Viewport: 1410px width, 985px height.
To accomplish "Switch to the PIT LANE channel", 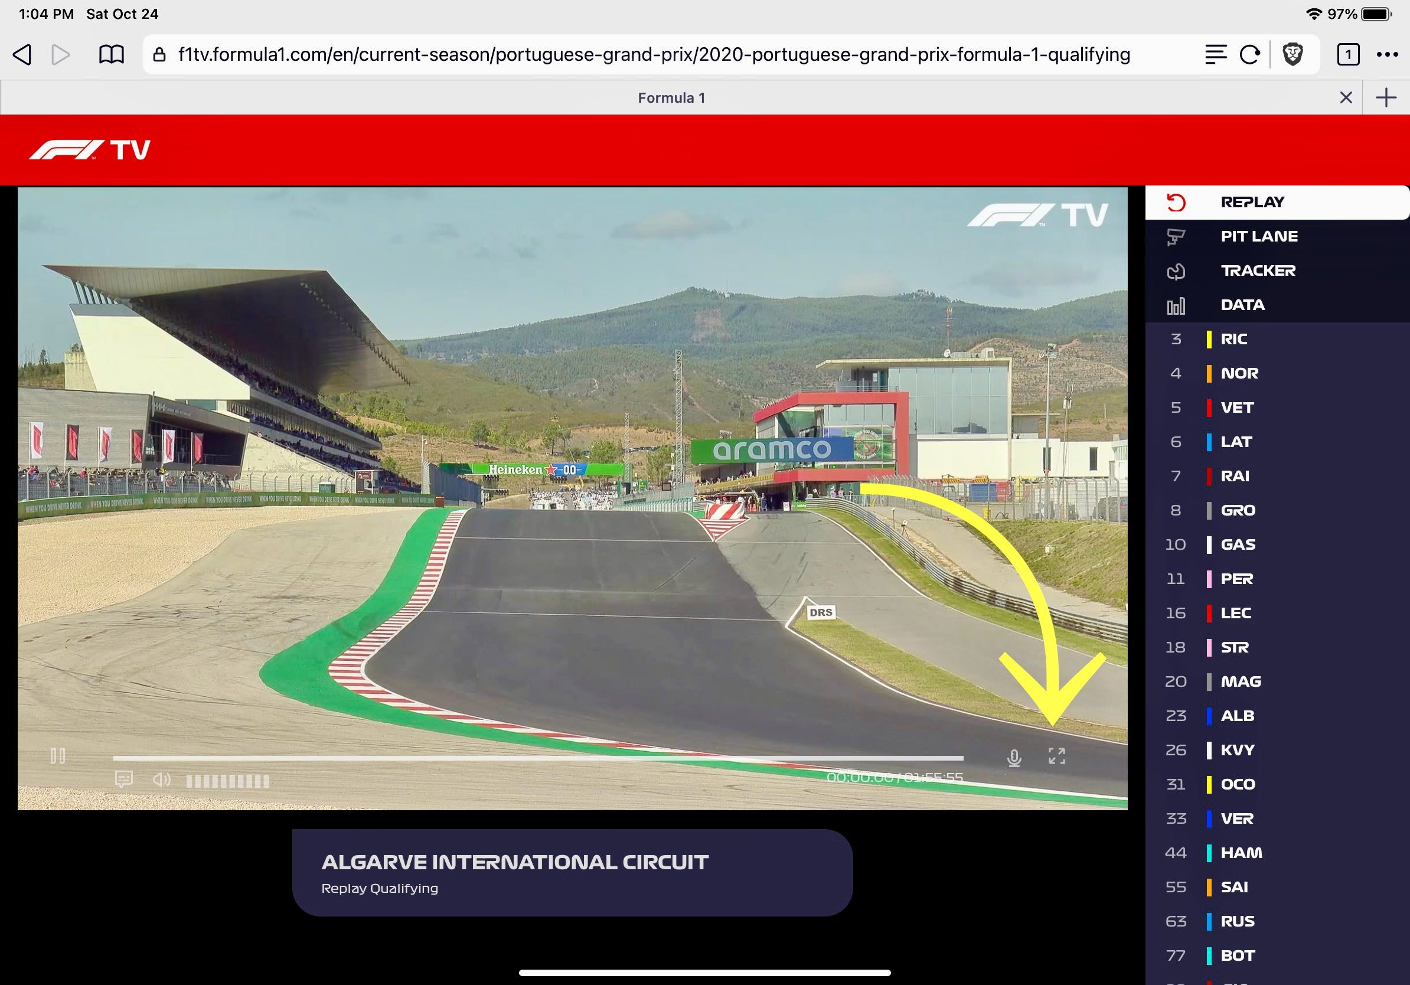I will point(1277,236).
